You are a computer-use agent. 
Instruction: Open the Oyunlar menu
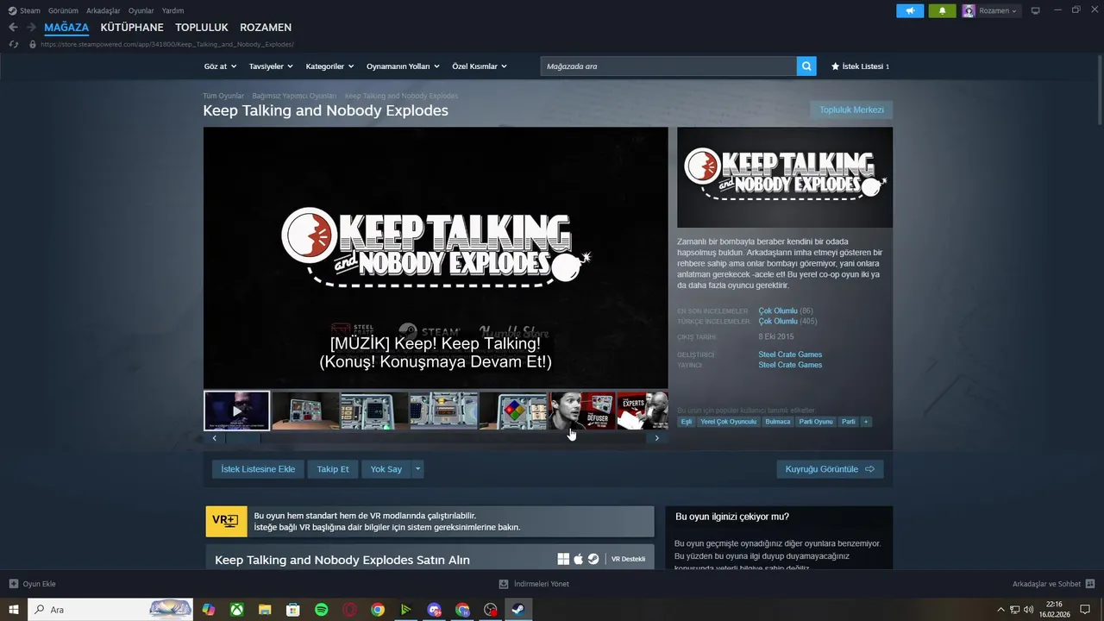141,11
